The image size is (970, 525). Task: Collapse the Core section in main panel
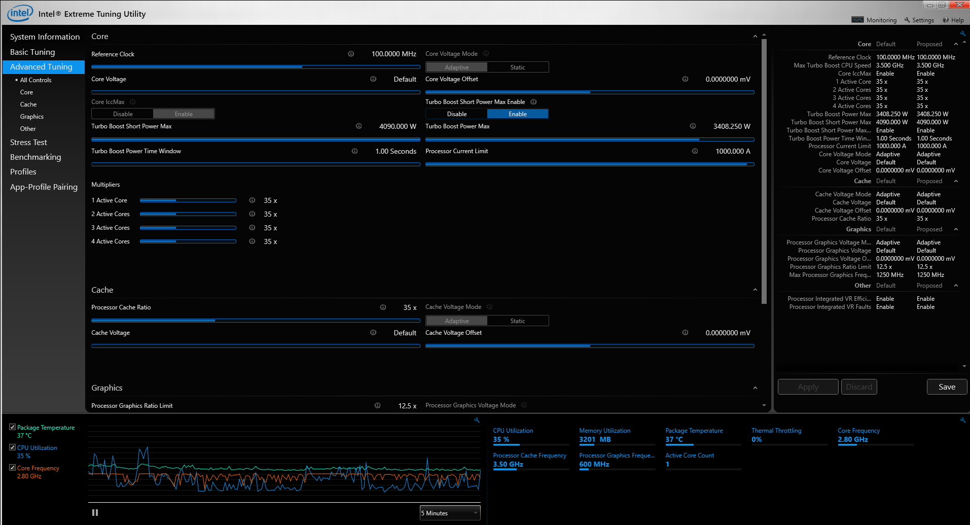[x=755, y=37]
